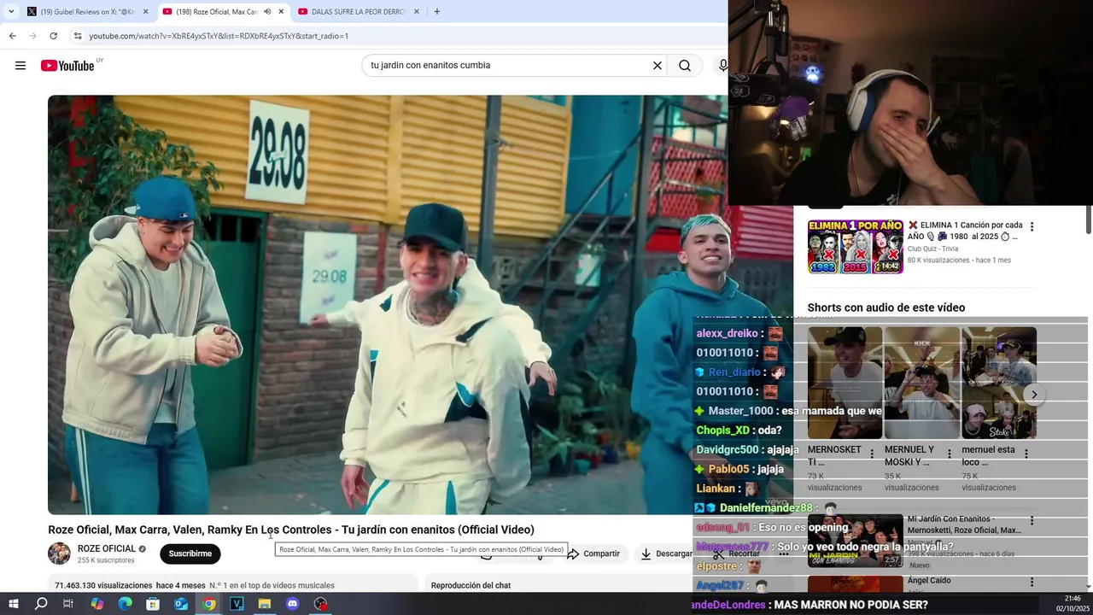
Task: Clear the search text with the X
Action: (658, 66)
